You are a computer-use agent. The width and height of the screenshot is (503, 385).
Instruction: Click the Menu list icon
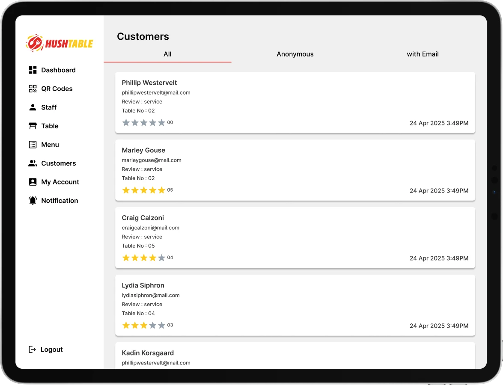(33, 145)
